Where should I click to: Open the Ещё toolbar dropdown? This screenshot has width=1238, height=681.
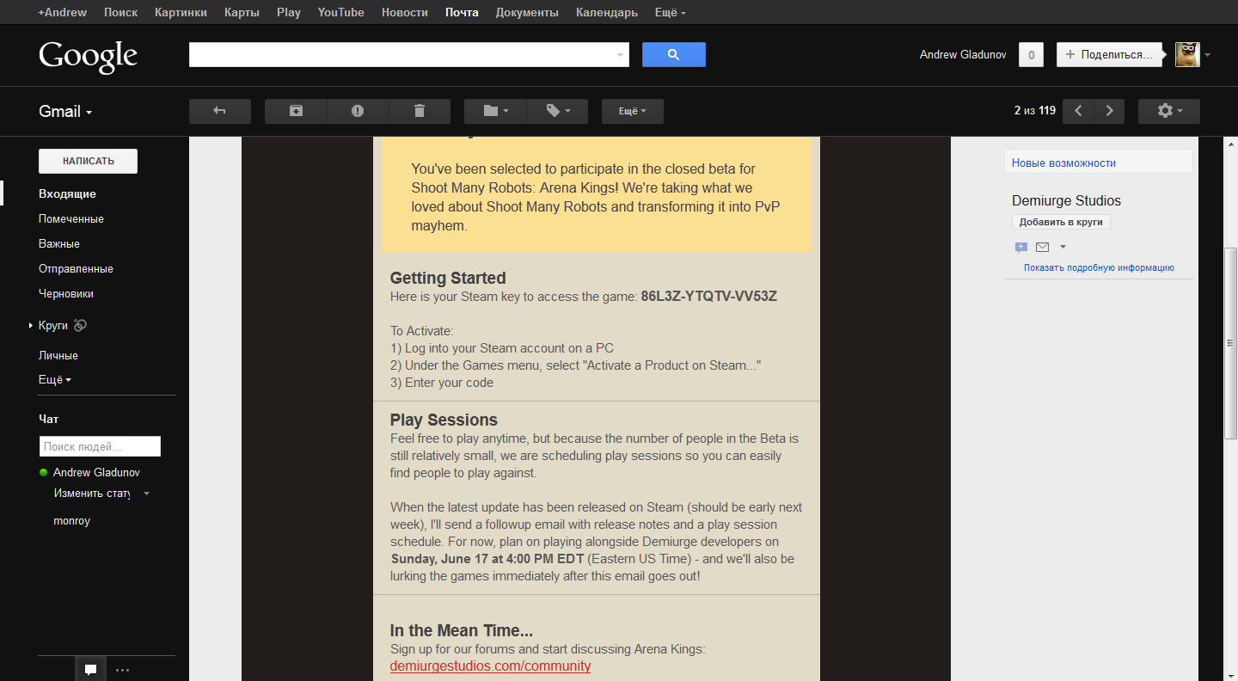[x=633, y=111]
